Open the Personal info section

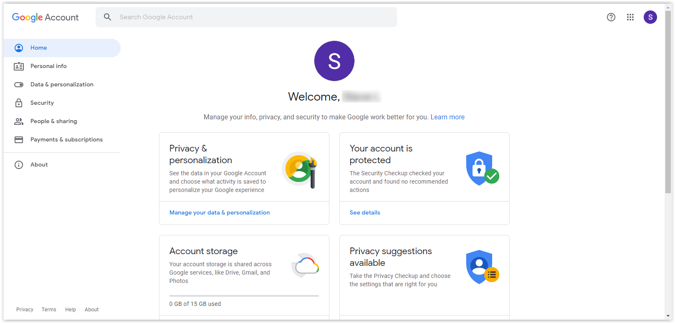pos(48,66)
